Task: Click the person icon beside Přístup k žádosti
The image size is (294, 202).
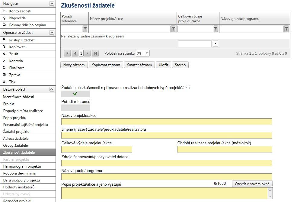Action: pos(4,40)
